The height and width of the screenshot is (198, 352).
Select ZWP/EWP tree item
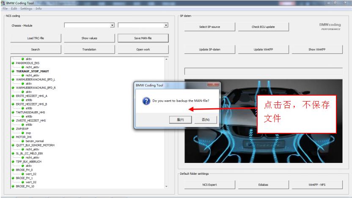(22, 129)
